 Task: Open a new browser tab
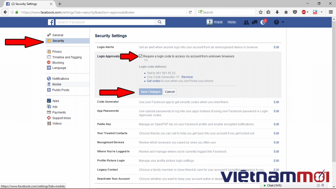[60, 4]
